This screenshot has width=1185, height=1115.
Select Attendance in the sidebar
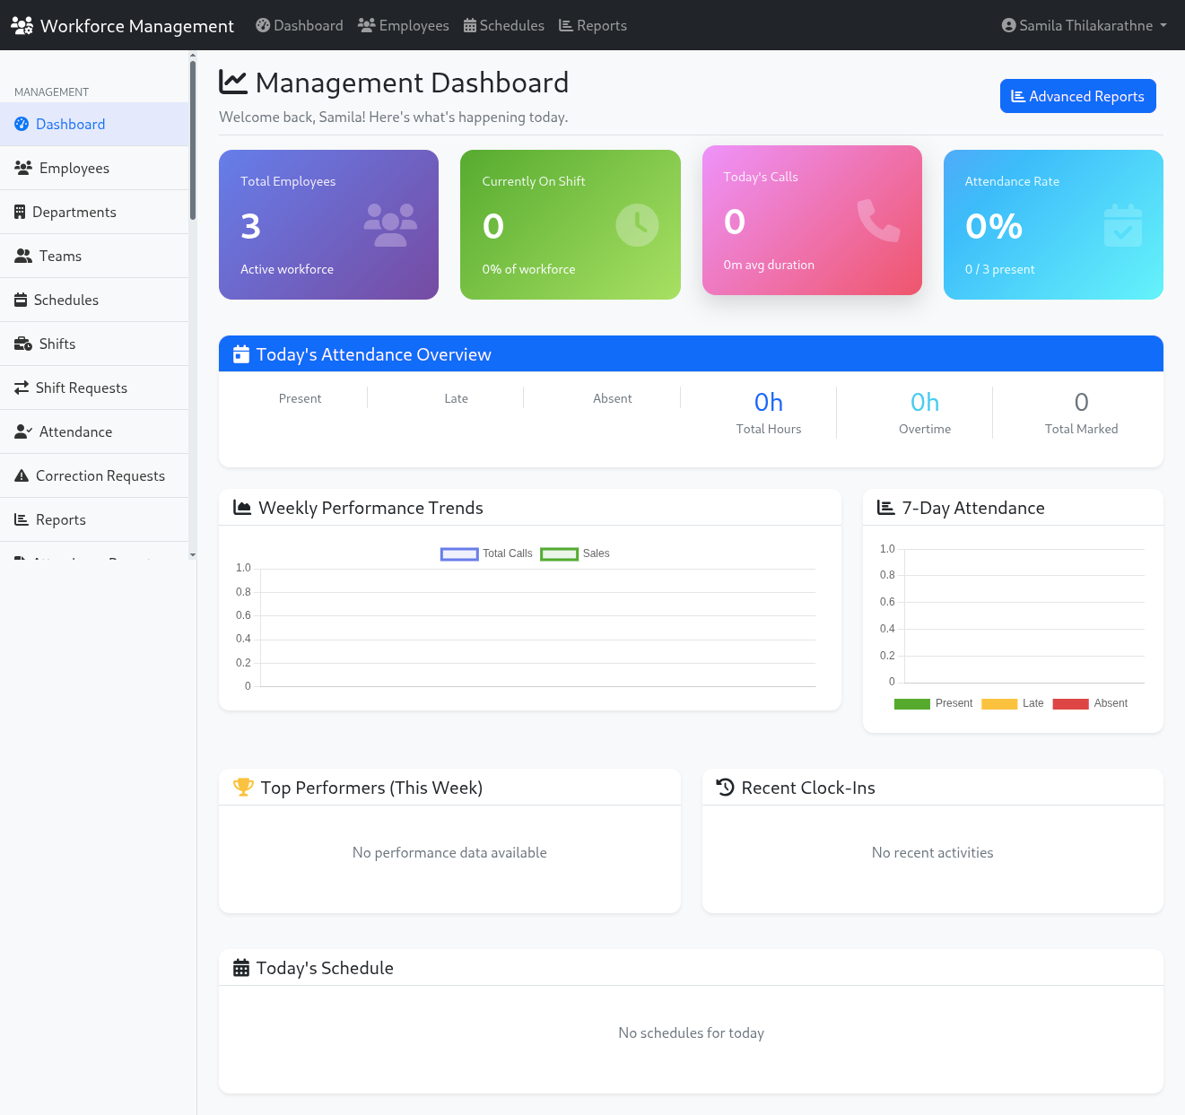[75, 432]
